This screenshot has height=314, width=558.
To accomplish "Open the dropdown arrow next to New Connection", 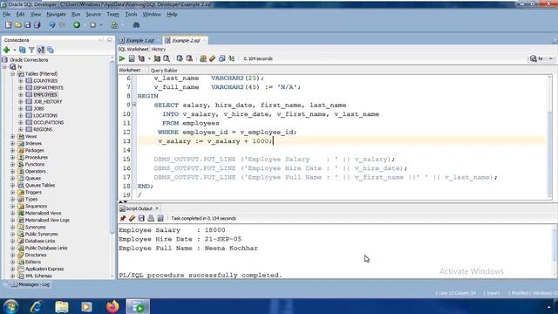I will 14,51.
